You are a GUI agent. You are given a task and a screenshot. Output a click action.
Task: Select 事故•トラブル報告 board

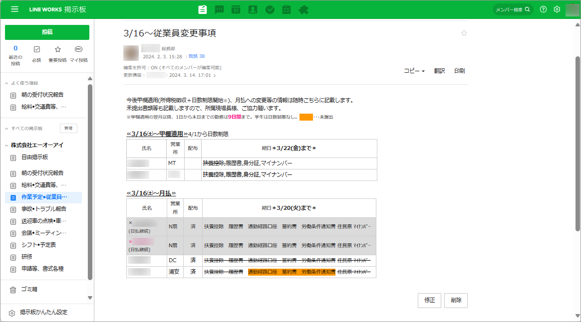[x=44, y=209]
